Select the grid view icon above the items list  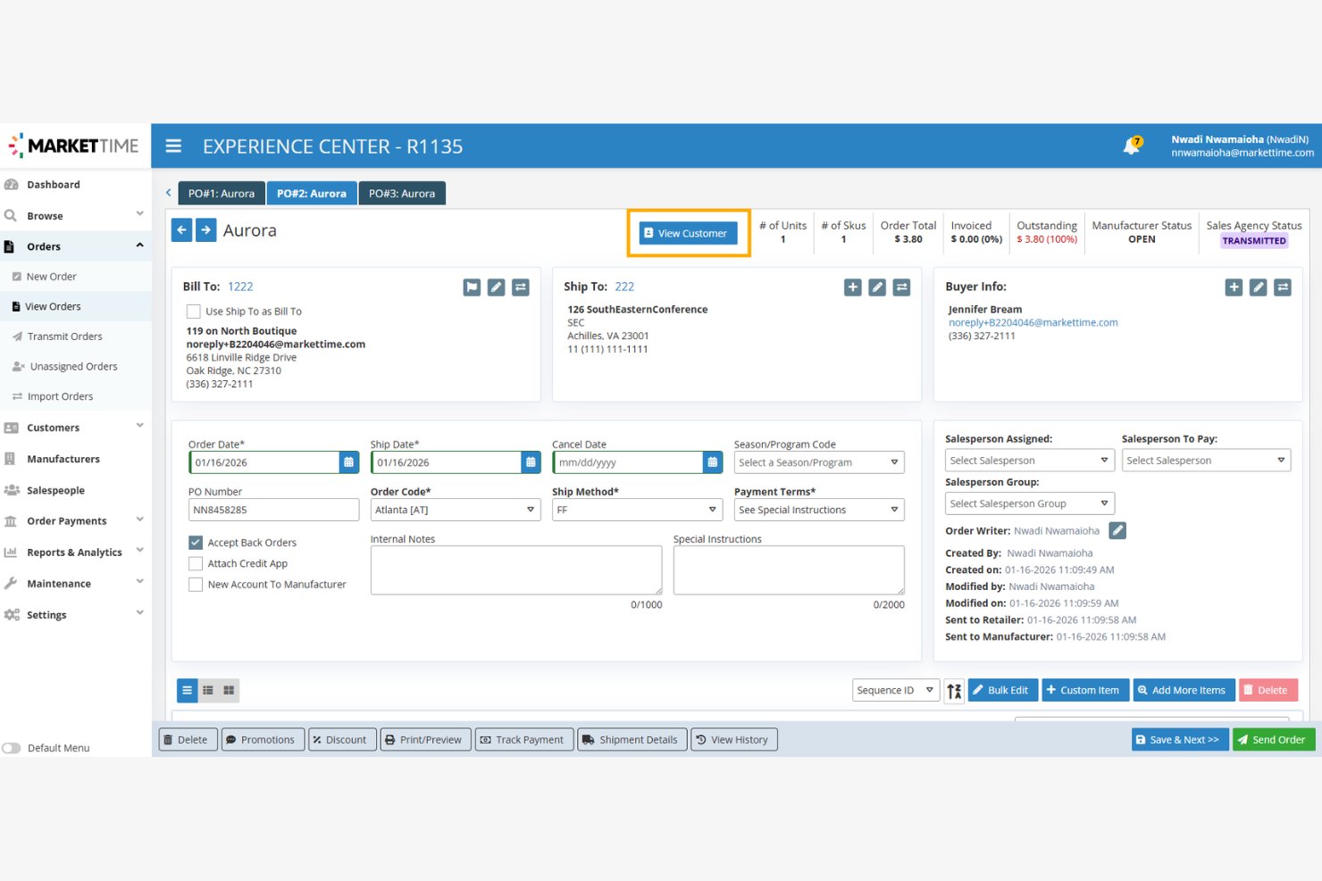point(228,690)
